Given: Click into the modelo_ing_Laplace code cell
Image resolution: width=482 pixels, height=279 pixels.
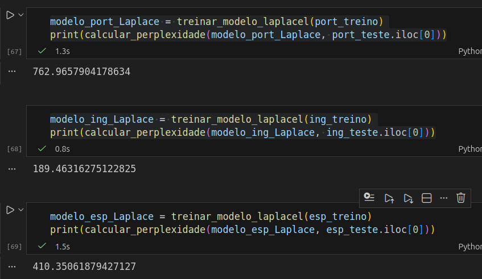Looking at the screenshot, I should click(228, 126).
